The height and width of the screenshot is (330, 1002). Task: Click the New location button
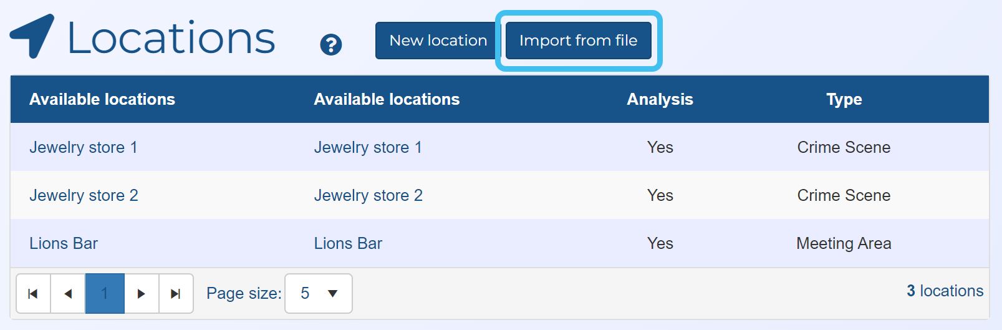click(438, 41)
